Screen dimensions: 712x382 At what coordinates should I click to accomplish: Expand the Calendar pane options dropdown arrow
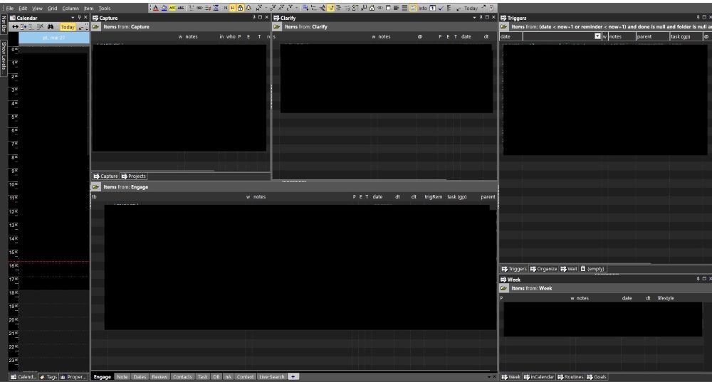72,17
